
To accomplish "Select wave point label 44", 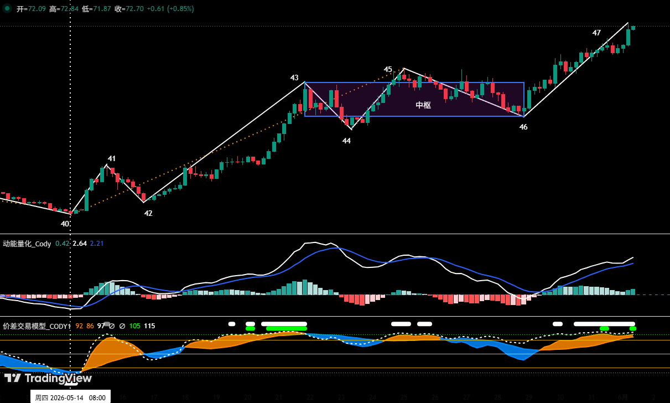I will (346, 141).
